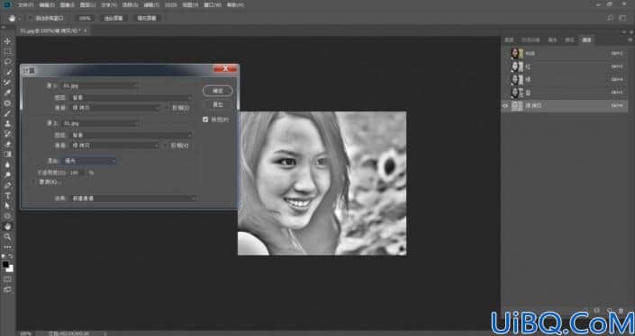
Task: Open the search icon in options bar
Action: pos(611,18)
